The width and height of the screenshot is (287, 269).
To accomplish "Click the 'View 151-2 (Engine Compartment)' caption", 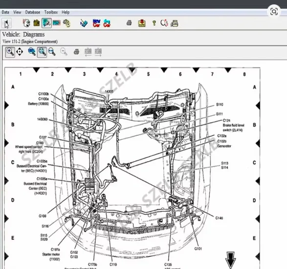I will coord(30,41).
